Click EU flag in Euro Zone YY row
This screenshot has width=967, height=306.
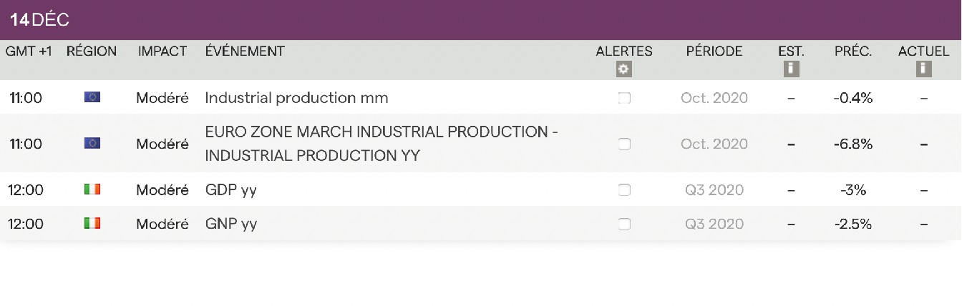pyautogui.click(x=92, y=144)
